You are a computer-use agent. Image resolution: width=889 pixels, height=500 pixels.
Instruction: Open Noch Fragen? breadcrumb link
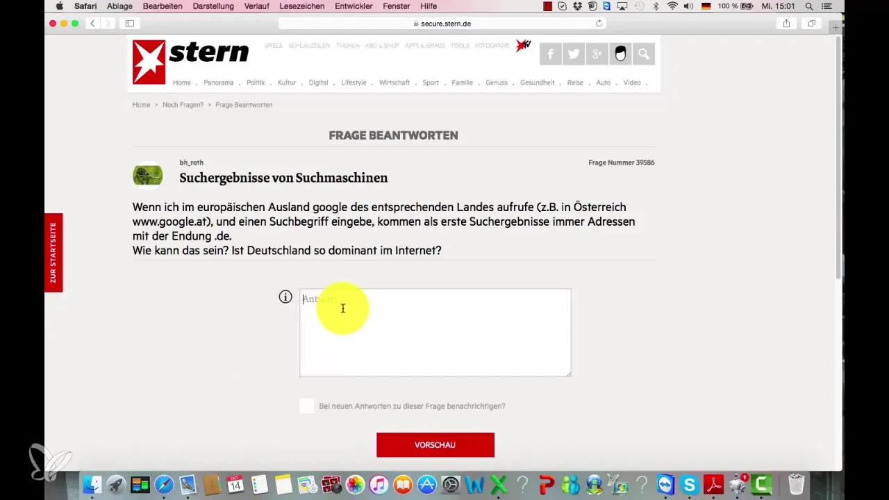[x=183, y=105]
